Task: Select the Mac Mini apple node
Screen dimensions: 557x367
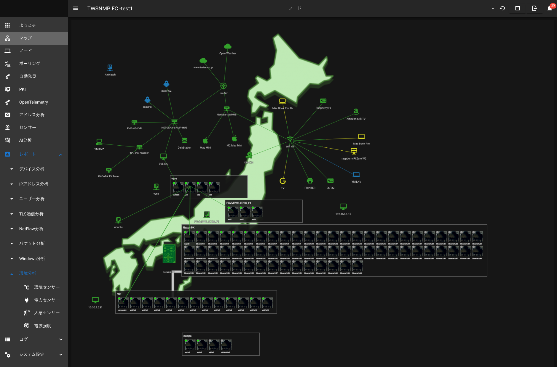Action: pyautogui.click(x=205, y=141)
